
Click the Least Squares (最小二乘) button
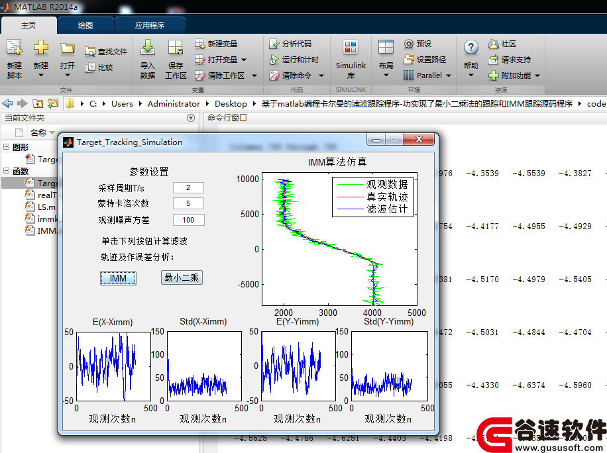pyautogui.click(x=182, y=277)
